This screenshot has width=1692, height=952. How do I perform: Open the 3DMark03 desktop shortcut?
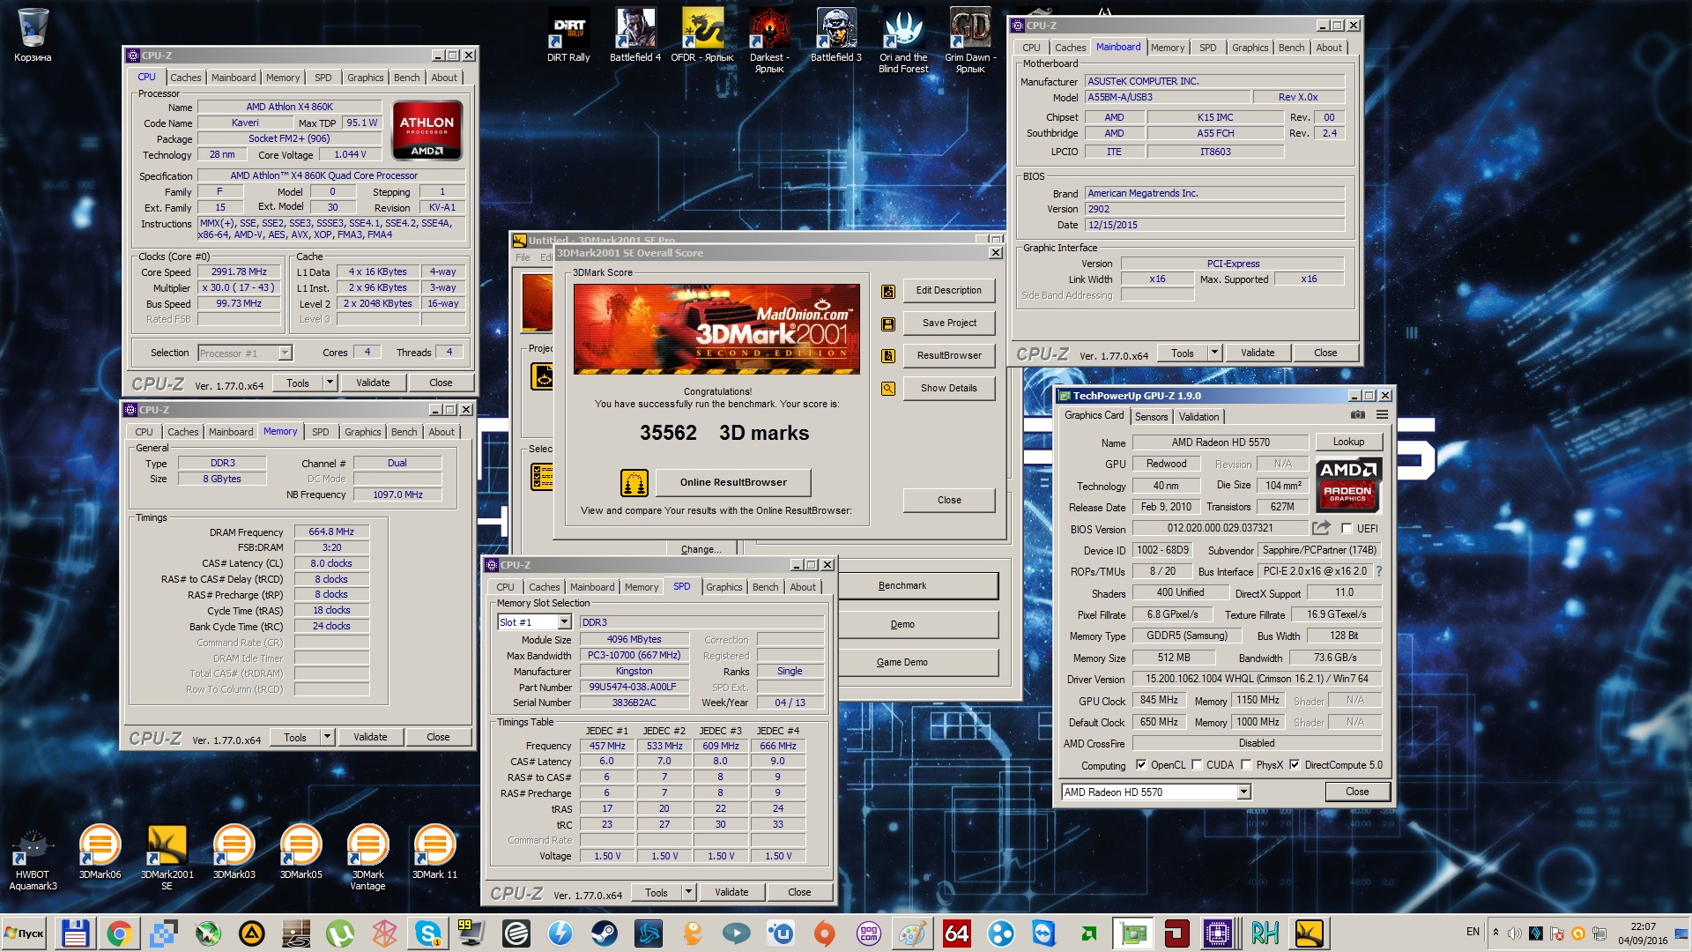pyautogui.click(x=234, y=852)
